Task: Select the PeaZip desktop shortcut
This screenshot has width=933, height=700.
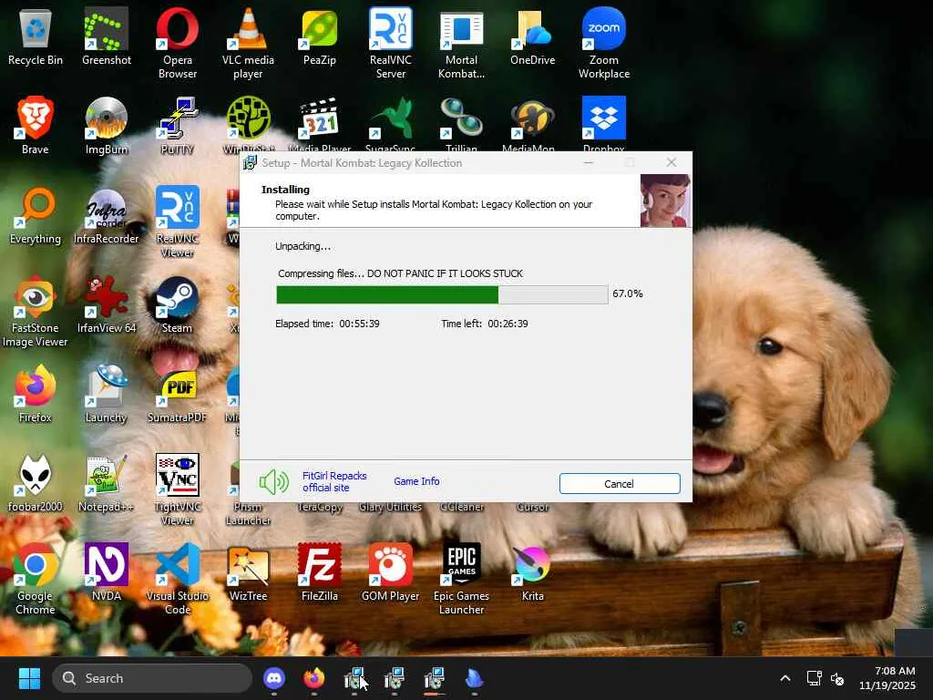Action: (x=320, y=36)
